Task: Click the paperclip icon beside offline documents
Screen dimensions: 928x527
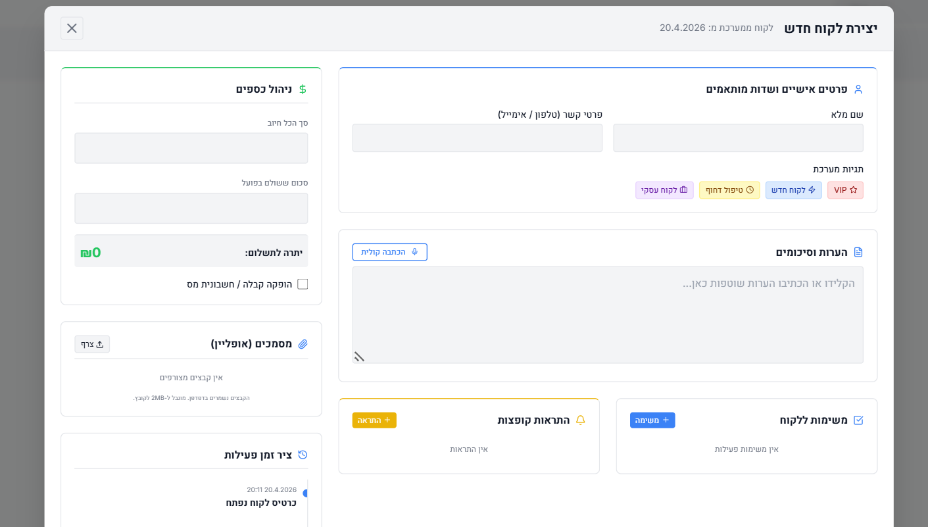Action: [x=303, y=344]
